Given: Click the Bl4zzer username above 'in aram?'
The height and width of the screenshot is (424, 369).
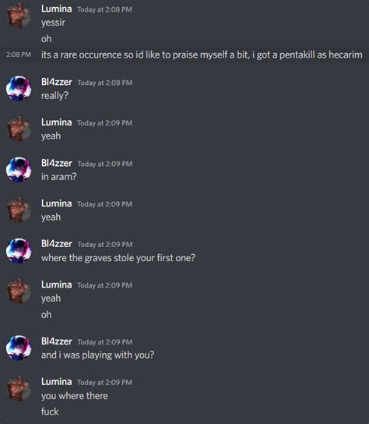Looking at the screenshot, I should [x=57, y=163].
